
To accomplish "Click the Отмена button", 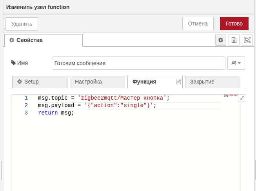I will click(198, 24).
